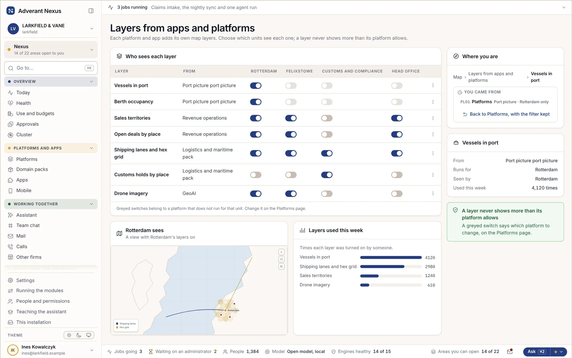The image size is (572, 358).
Task: Collapse the sidebar with the panel icon
Action: tap(91, 11)
